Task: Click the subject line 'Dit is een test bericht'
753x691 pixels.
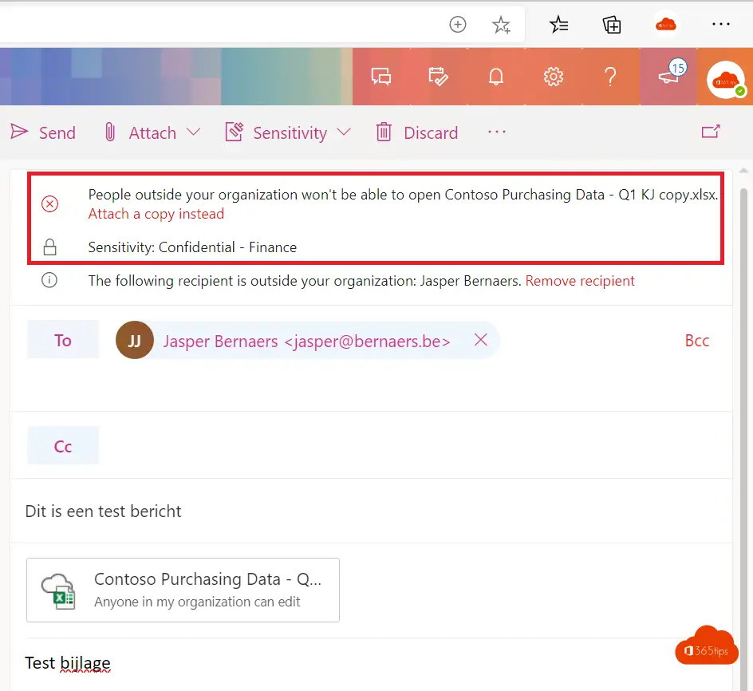Action: [103, 511]
